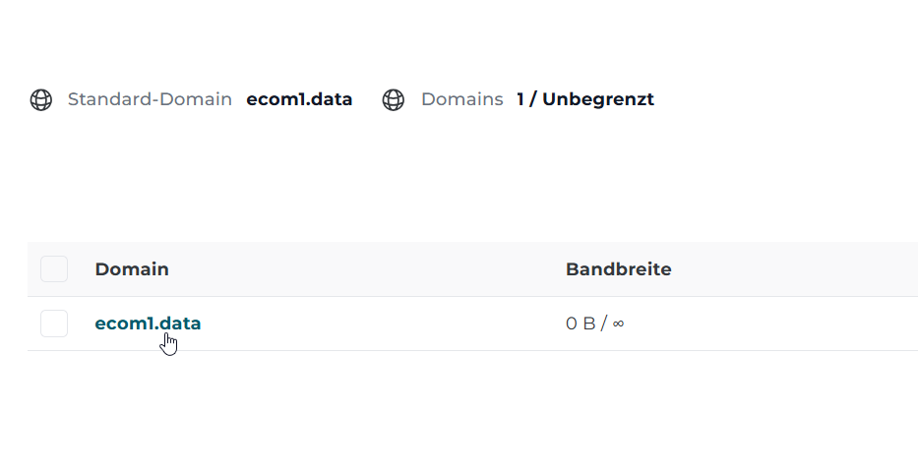Tick the select-all checkbox in table header

pyautogui.click(x=54, y=269)
